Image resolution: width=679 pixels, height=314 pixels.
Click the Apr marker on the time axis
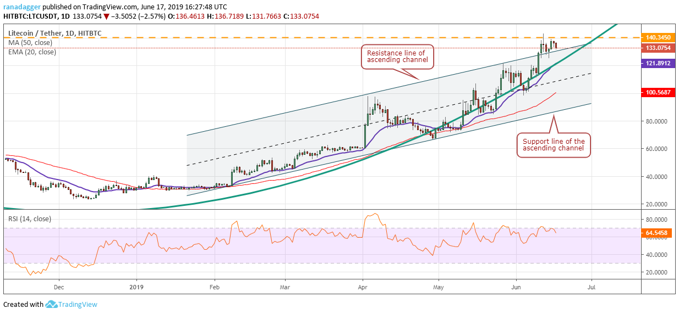coord(363,287)
